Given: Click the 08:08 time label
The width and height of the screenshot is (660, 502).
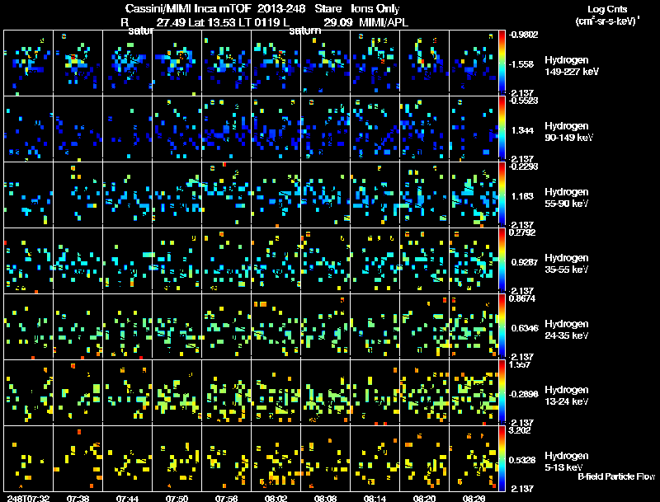Looking at the screenshot, I should (325, 498).
